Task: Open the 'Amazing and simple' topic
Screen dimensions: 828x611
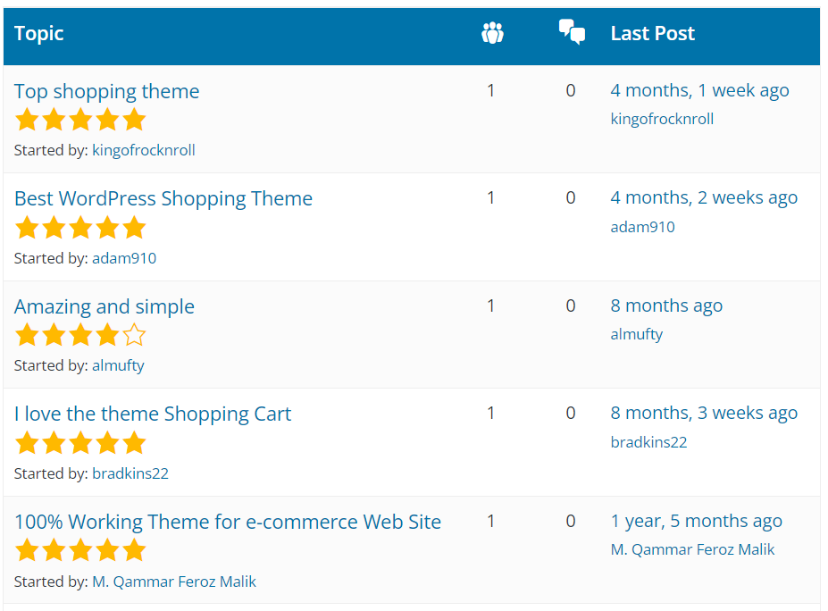Action: click(x=104, y=306)
